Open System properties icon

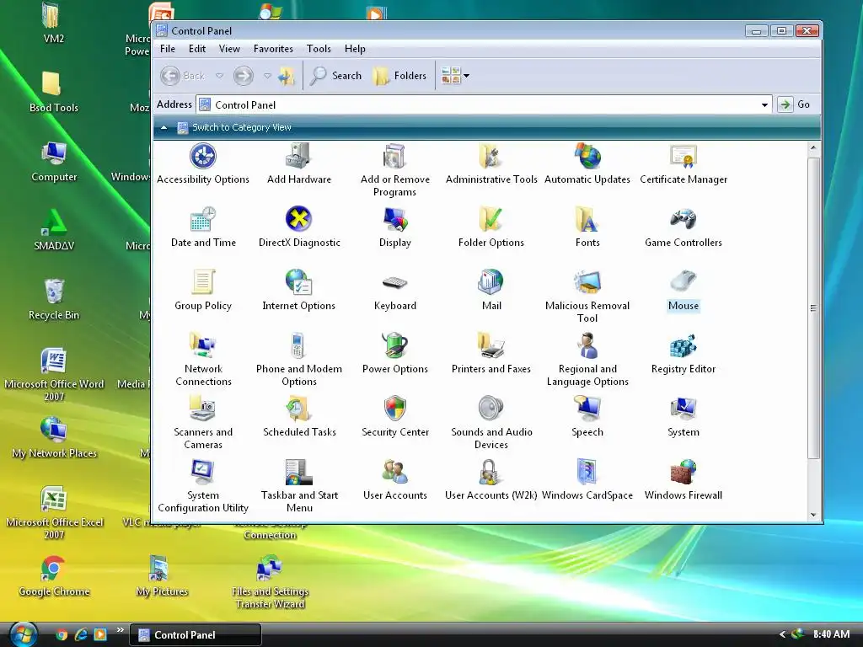[x=683, y=417]
